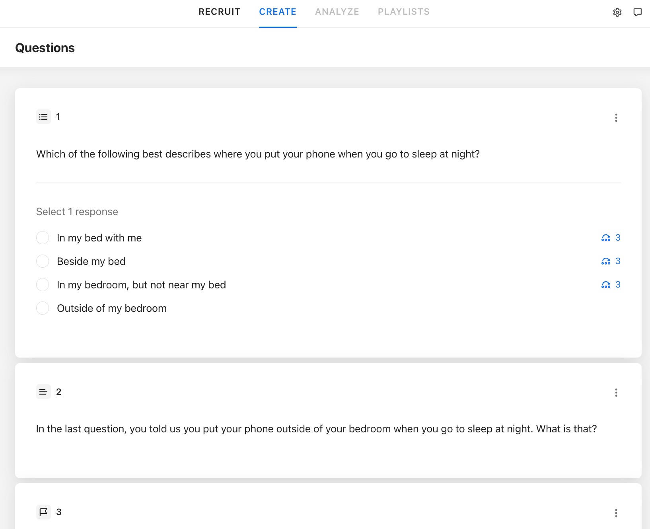Click the open-text type icon of question 2
The image size is (650, 529).
click(x=43, y=392)
